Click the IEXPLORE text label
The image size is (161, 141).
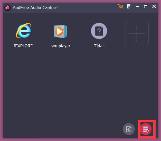click(23, 46)
